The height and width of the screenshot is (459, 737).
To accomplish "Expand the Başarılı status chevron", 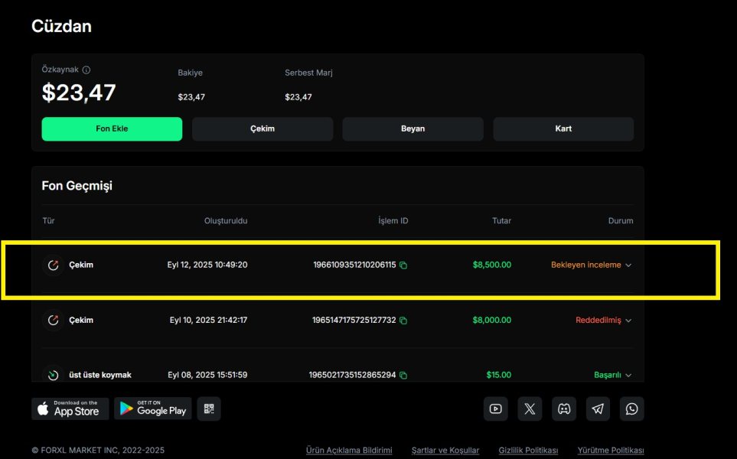I will [x=628, y=375].
